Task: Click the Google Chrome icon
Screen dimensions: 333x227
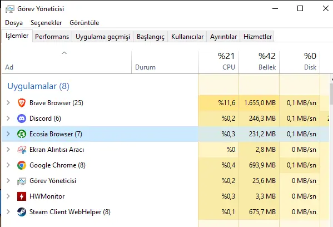Action: pyautogui.click(x=22, y=165)
